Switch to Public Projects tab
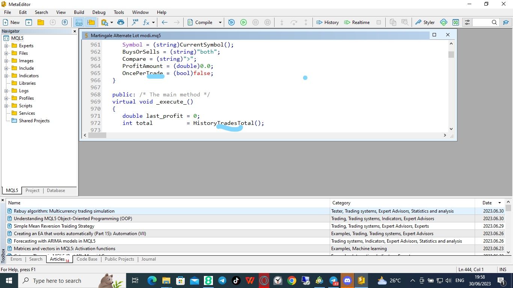The height and width of the screenshot is (288, 513). (x=119, y=259)
